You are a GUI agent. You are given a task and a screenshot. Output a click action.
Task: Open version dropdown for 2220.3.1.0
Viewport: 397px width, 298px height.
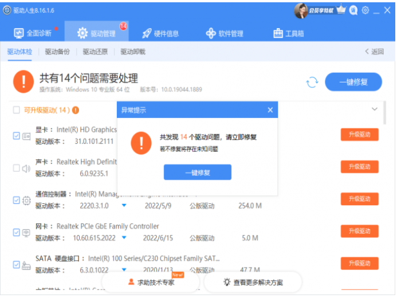coord(124,205)
